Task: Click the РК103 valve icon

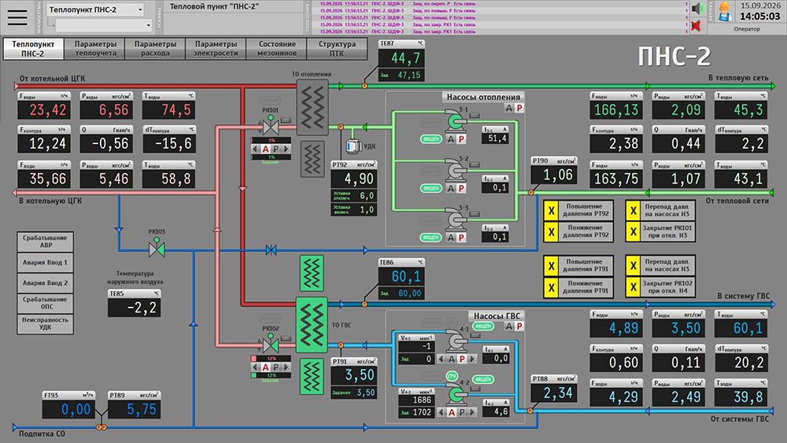Action: point(157,247)
